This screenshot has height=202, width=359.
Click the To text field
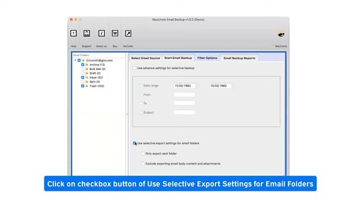point(185,103)
